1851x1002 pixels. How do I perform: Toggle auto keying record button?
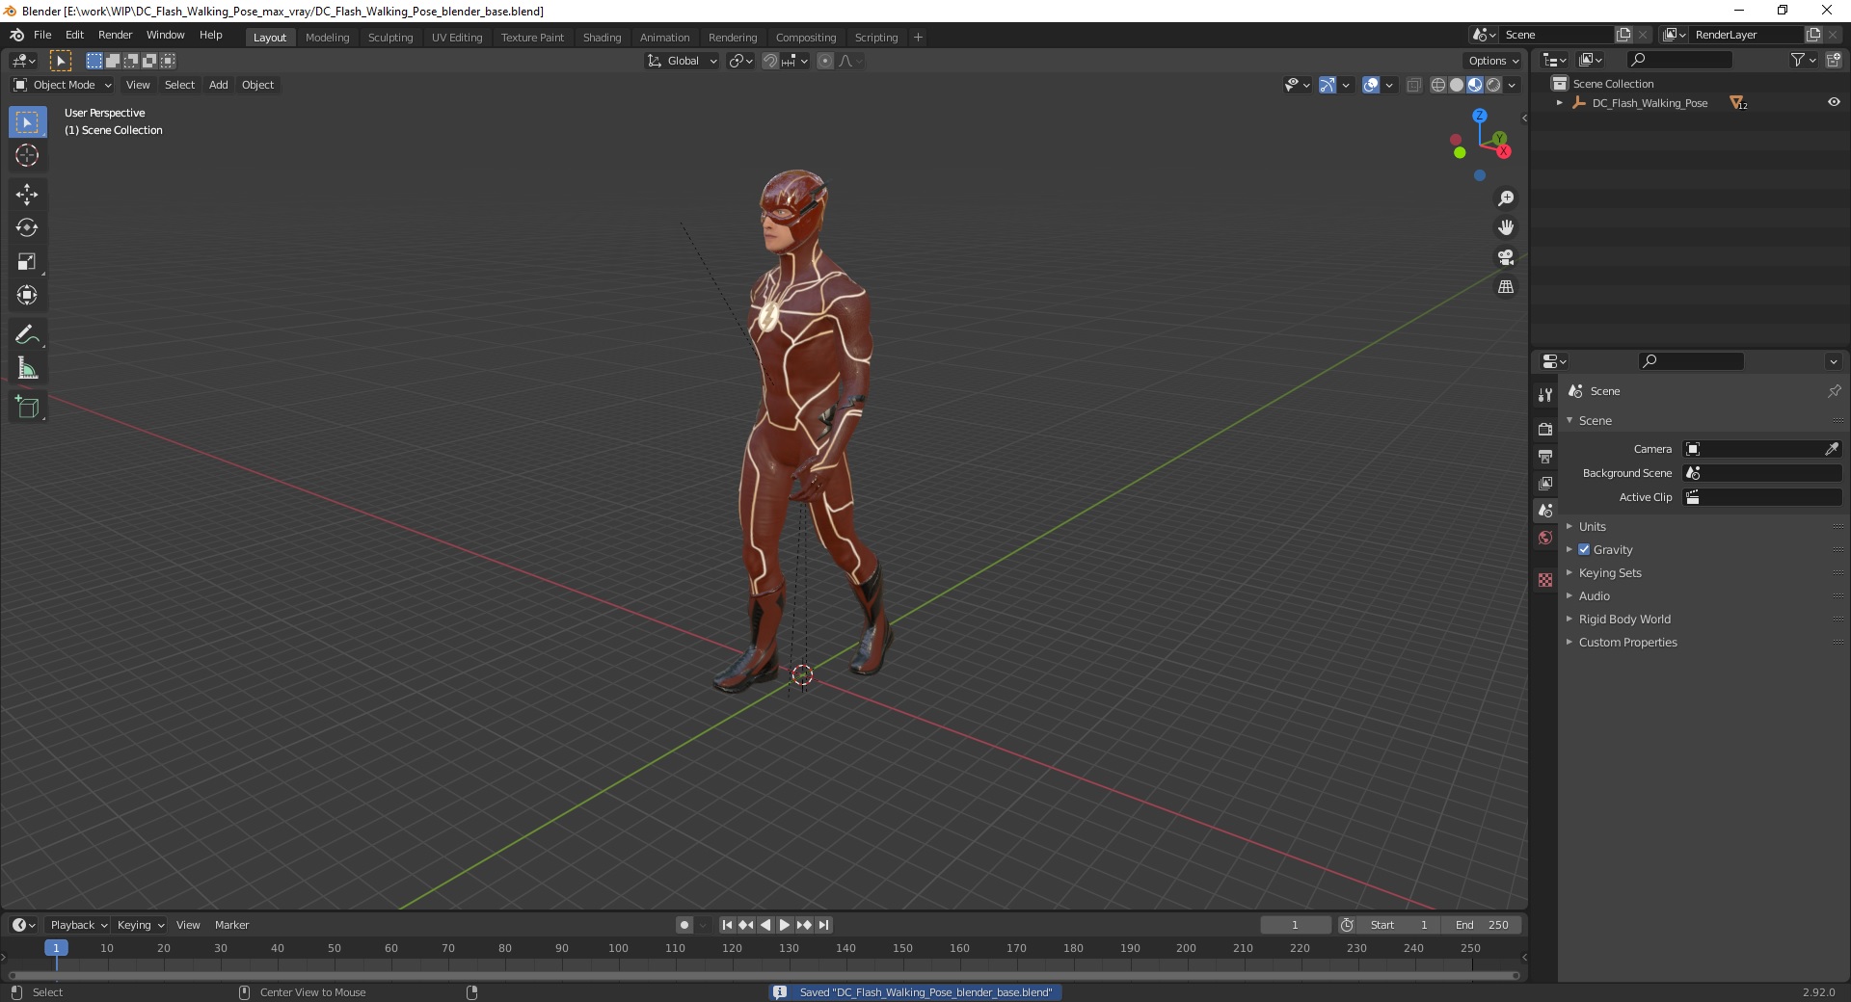[684, 925]
